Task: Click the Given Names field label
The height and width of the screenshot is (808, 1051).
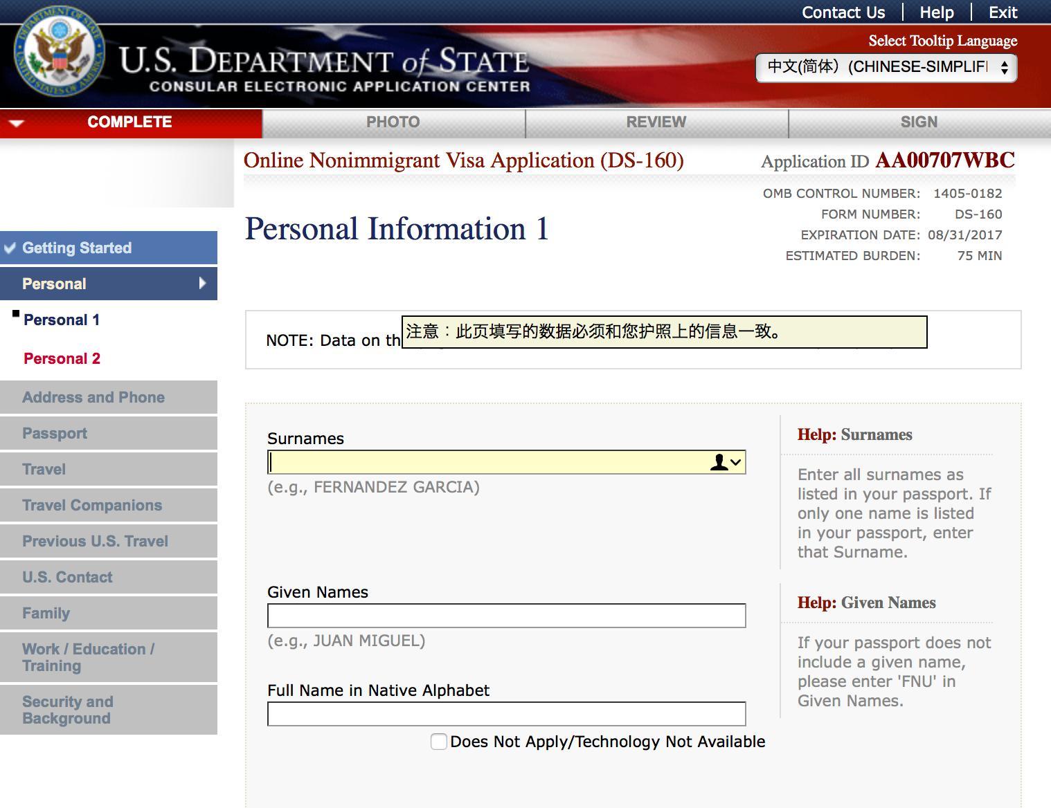Action: [318, 592]
